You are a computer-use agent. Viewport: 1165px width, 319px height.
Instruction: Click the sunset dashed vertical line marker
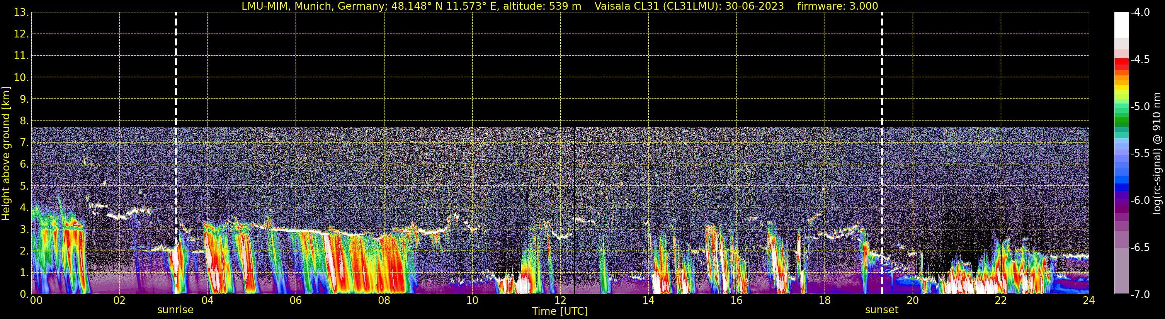point(881,153)
